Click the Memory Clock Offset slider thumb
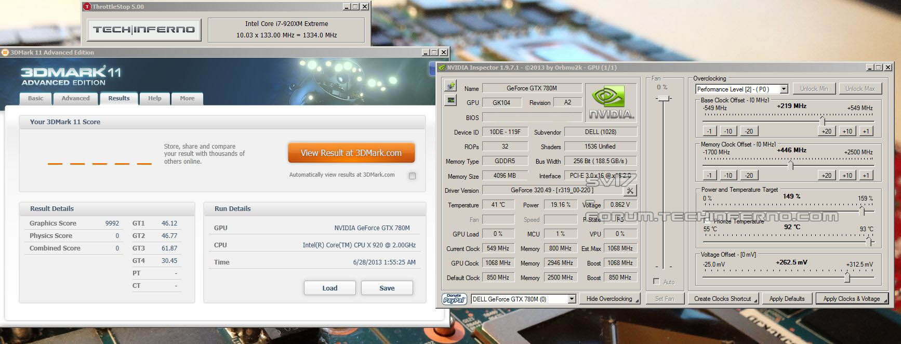 click(790, 165)
